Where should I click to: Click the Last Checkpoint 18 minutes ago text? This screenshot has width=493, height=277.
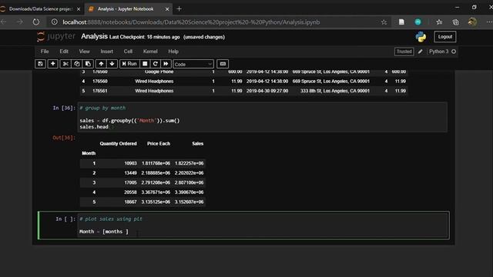[144, 37]
